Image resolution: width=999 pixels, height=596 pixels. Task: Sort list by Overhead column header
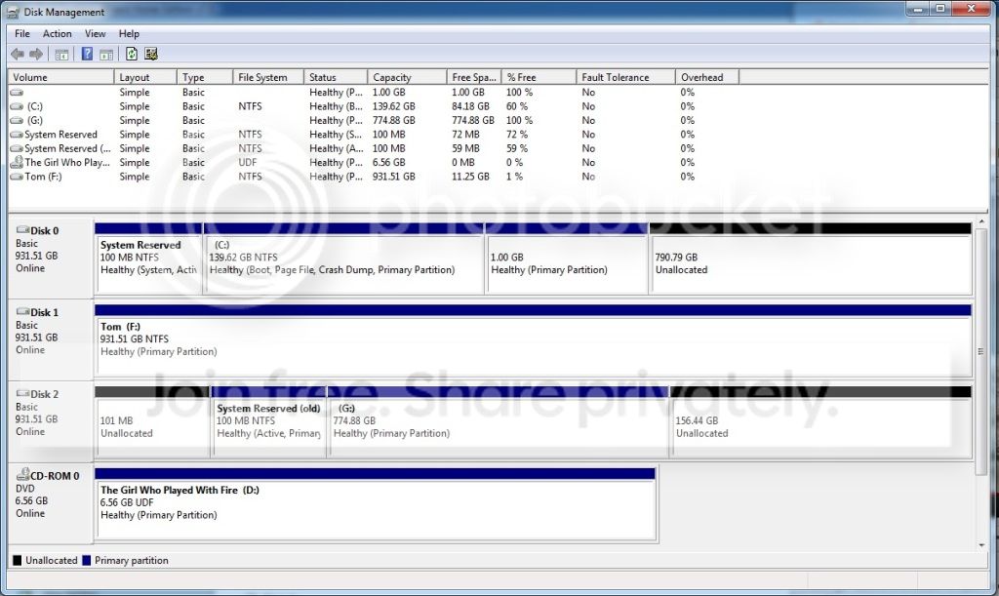[707, 77]
